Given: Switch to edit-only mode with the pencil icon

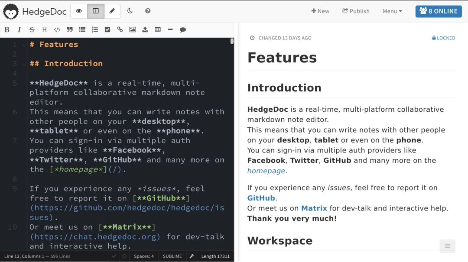Looking at the screenshot, I should click(x=112, y=11).
